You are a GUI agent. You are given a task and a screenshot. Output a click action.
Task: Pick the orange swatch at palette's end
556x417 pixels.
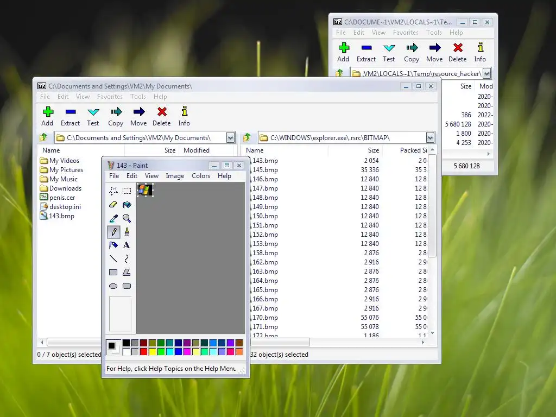pyautogui.click(x=239, y=351)
